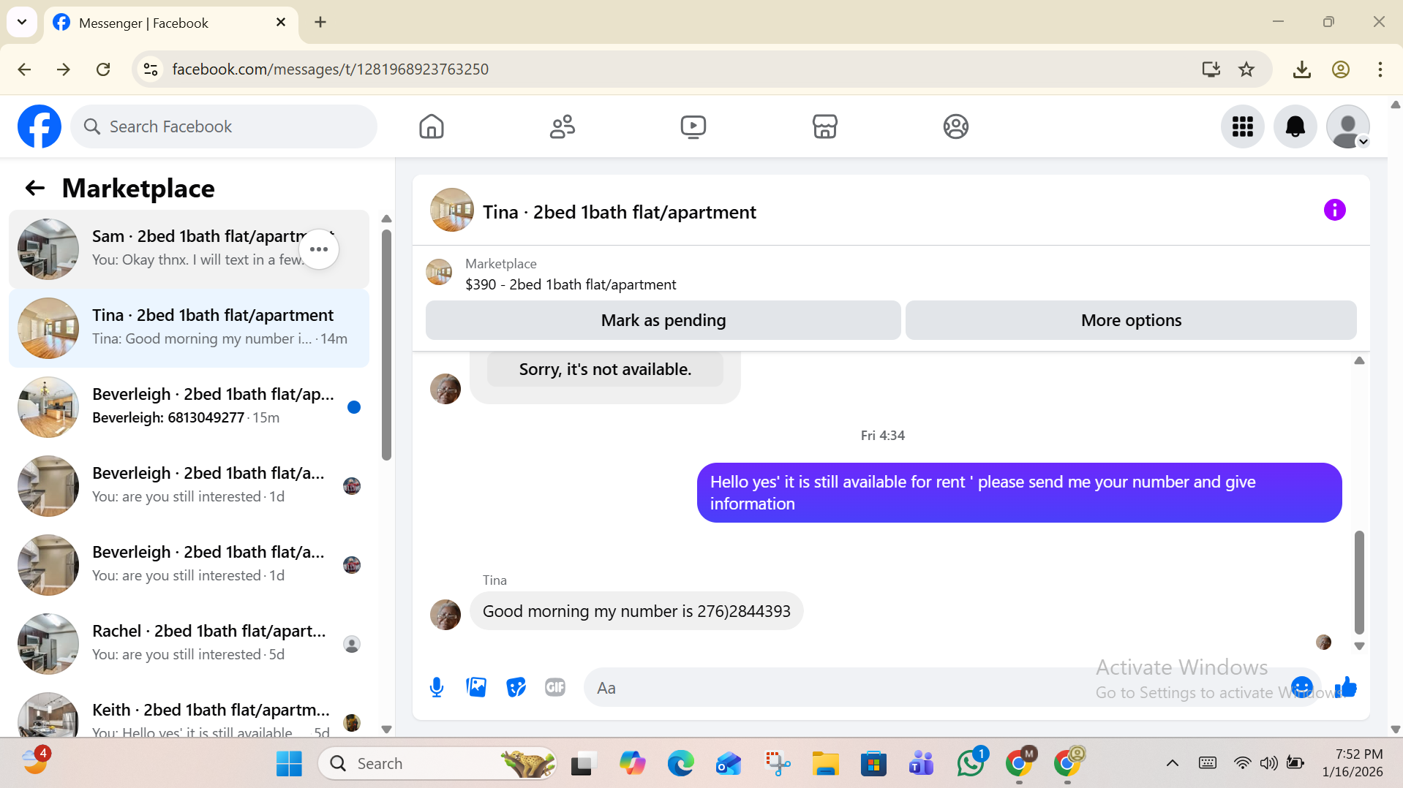Screen dimensions: 1403x788
Task: Open site information icon in address bar
Action: pyautogui.click(x=151, y=69)
